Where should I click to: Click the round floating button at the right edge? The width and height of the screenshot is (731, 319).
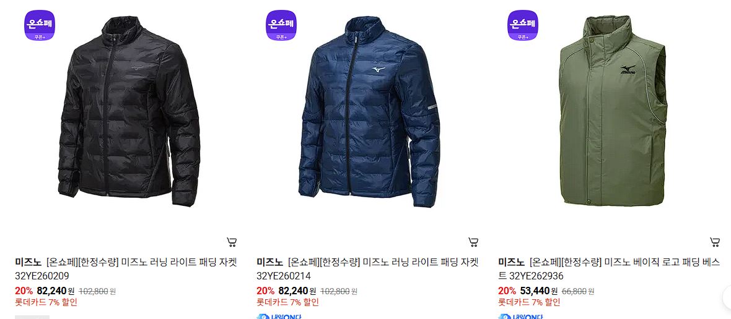point(727,297)
